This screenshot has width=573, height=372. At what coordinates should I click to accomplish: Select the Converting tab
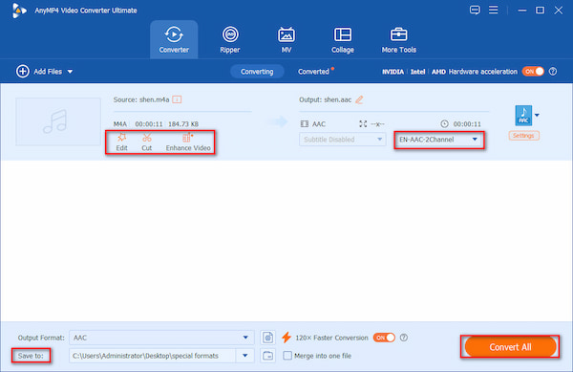[x=257, y=72]
